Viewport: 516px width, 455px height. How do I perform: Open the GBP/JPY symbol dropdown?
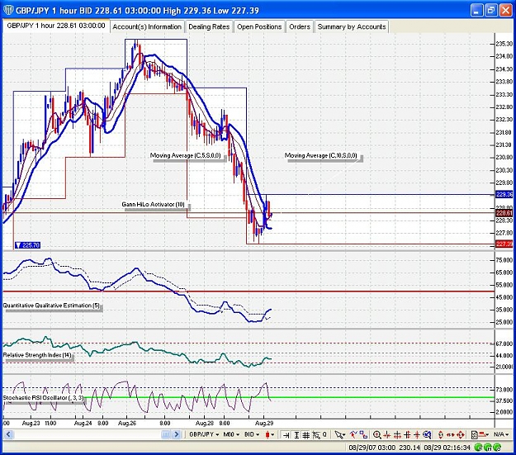click(x=204, y=434)
